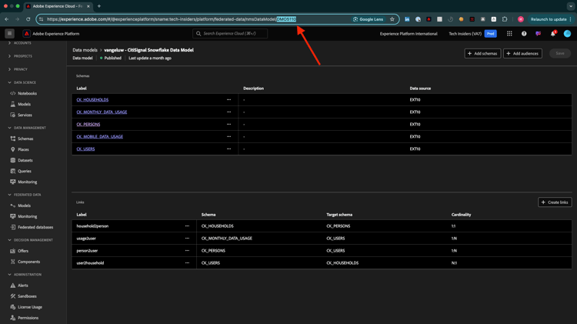Viewport: 577px width, 324px height.
Task: Reload the browser page
Action: [28, 19]
